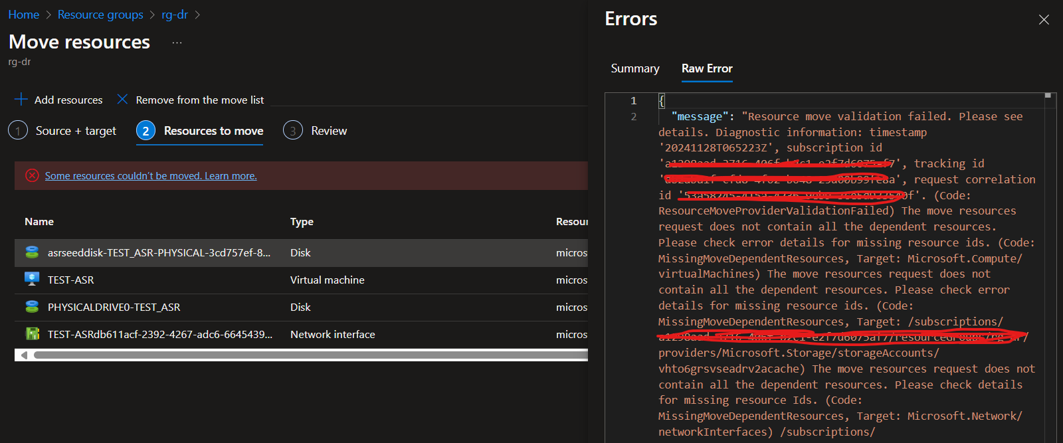Click line number 1 in the error editor
This screenshot has width=1063, height=443.
pos(633,100)
